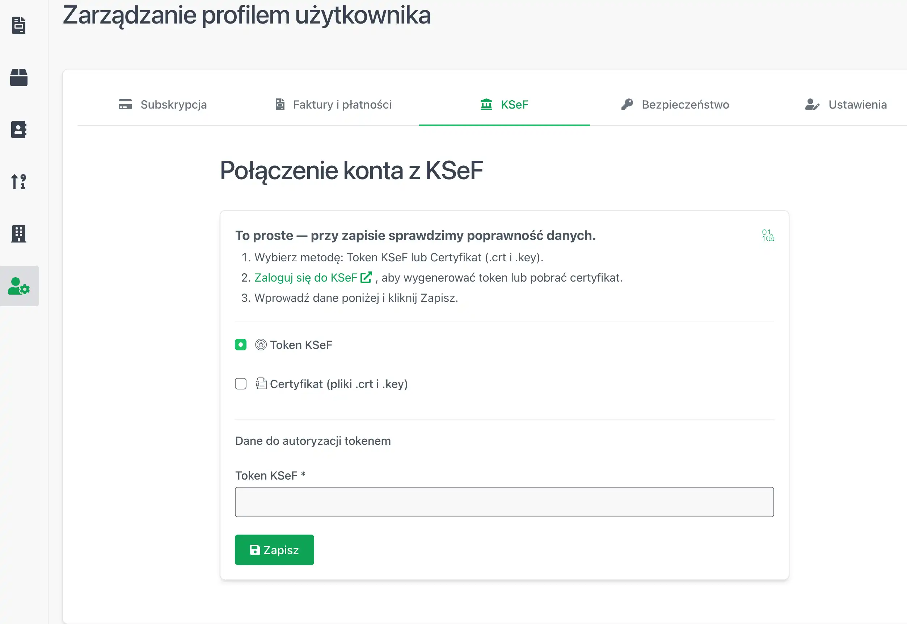
Task: Click the numeric sort icon in the sidebar
Action: point(18,182)
